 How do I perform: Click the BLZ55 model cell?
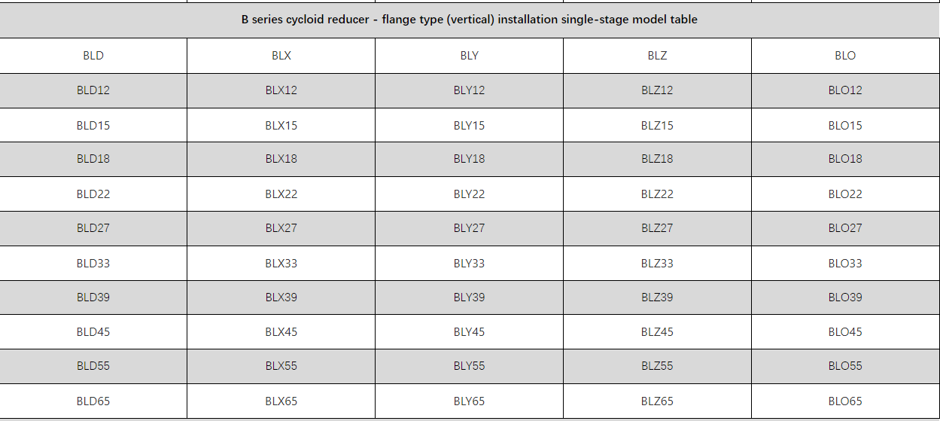(657, 366)
